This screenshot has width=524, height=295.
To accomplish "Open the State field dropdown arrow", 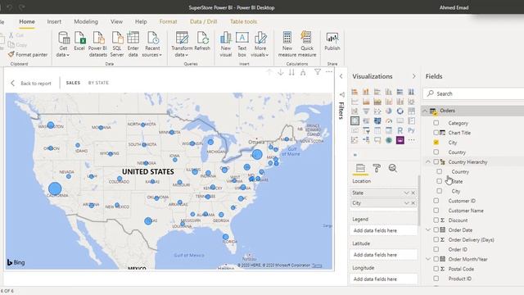I will [x=406, y=193].
